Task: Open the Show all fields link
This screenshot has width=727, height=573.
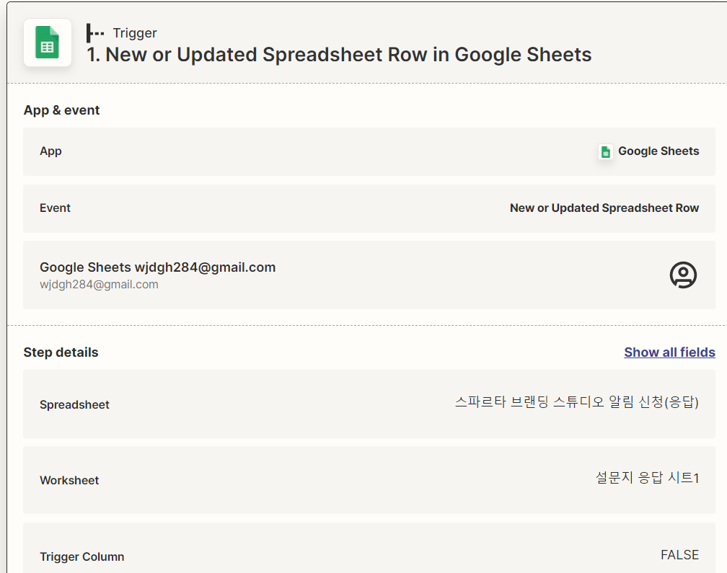Action: (669, 352)
